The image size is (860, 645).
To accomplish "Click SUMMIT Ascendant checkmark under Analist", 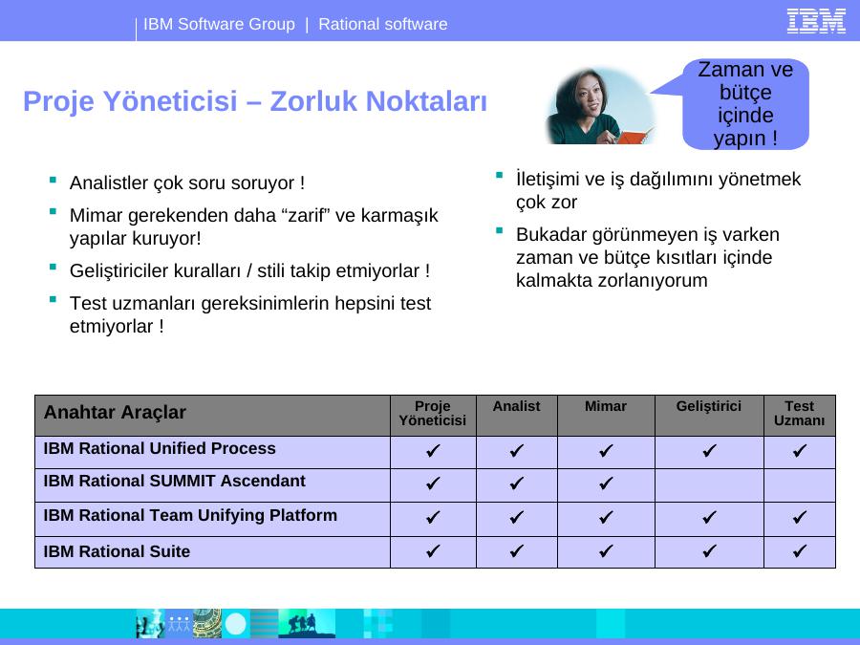I will [516, 484].
